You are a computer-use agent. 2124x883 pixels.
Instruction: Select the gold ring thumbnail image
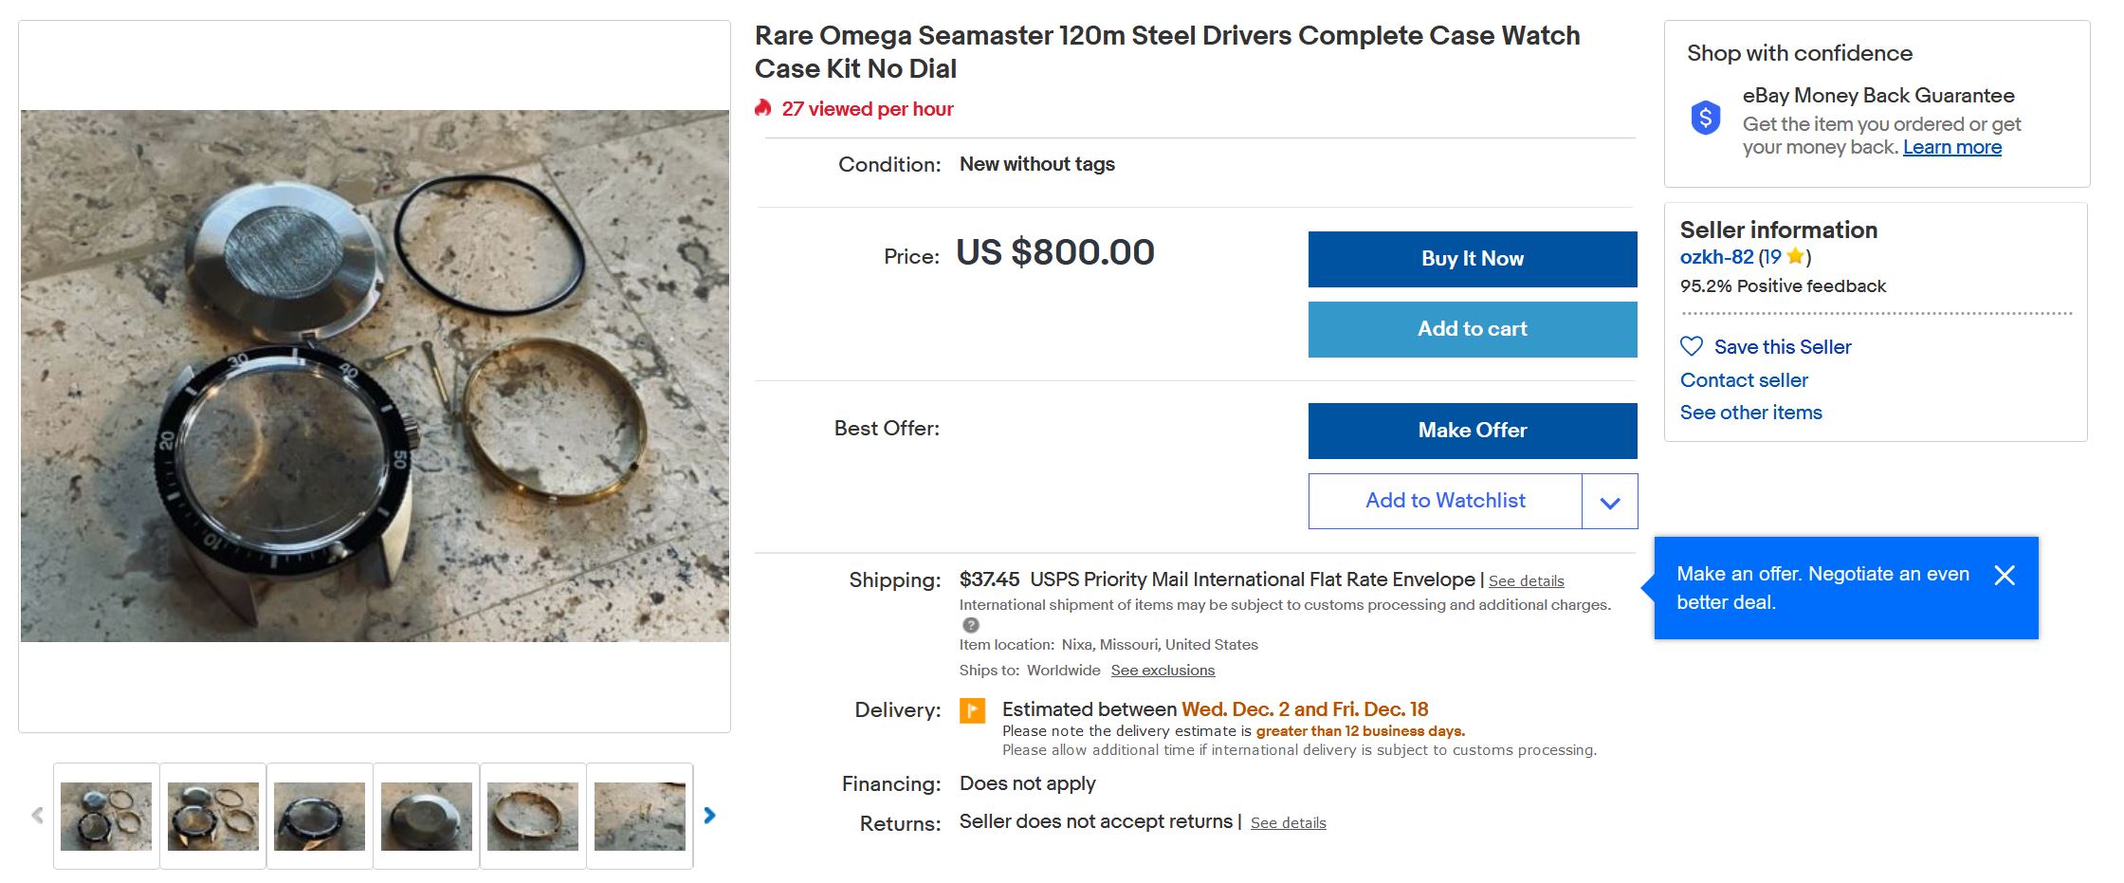click(533, 816)
